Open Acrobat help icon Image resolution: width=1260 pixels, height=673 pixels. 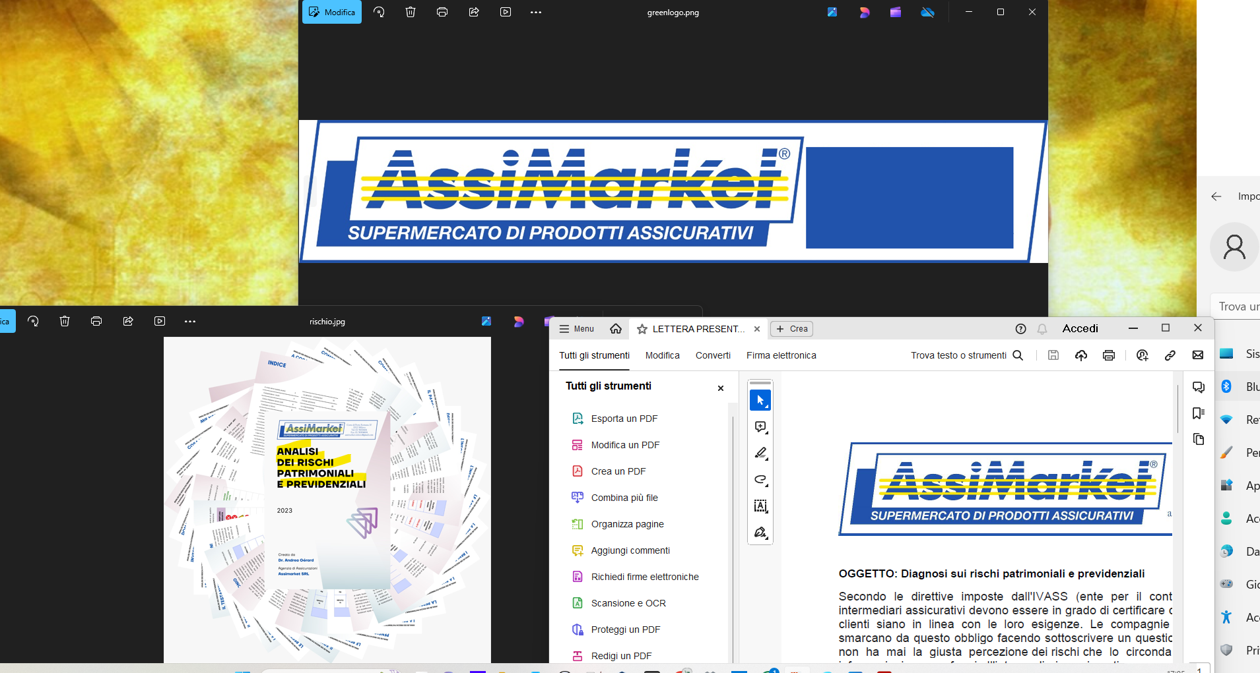coord(1020,329)
